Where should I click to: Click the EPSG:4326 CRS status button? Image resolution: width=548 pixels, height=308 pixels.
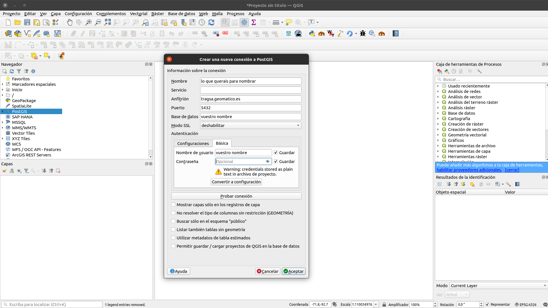point(526,305)
